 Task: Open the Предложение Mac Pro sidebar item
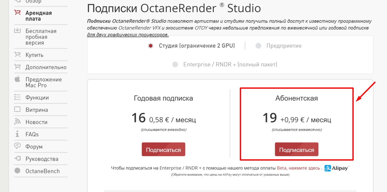(x=44, y=82)
